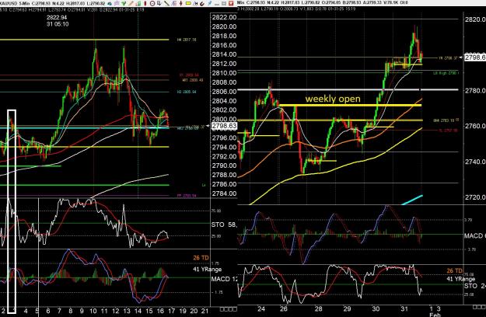Click the 2798.63 current price label on left chart
486x317 pixels.
(225, 126)
